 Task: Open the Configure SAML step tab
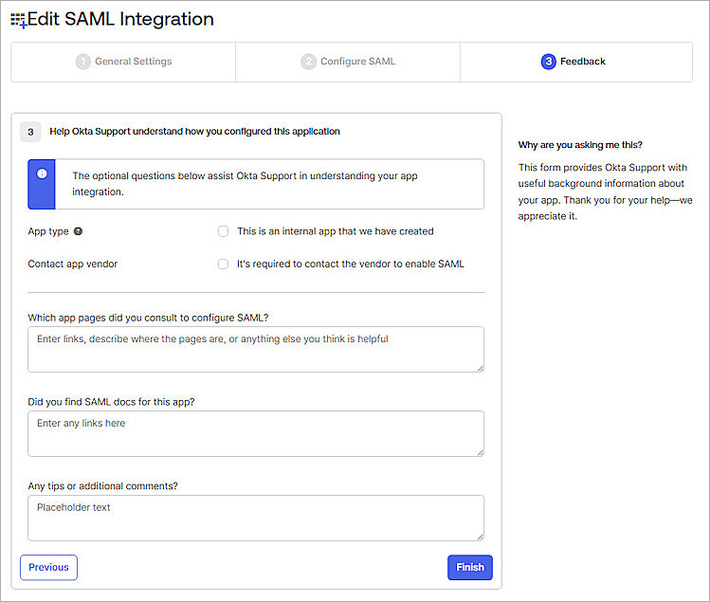(x=348, y=62)
